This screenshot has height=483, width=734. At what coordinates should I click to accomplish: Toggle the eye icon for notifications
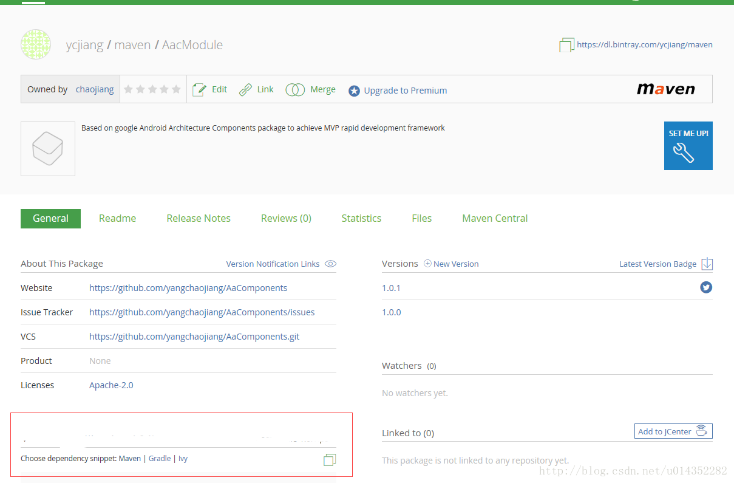[x=330, y=264]
